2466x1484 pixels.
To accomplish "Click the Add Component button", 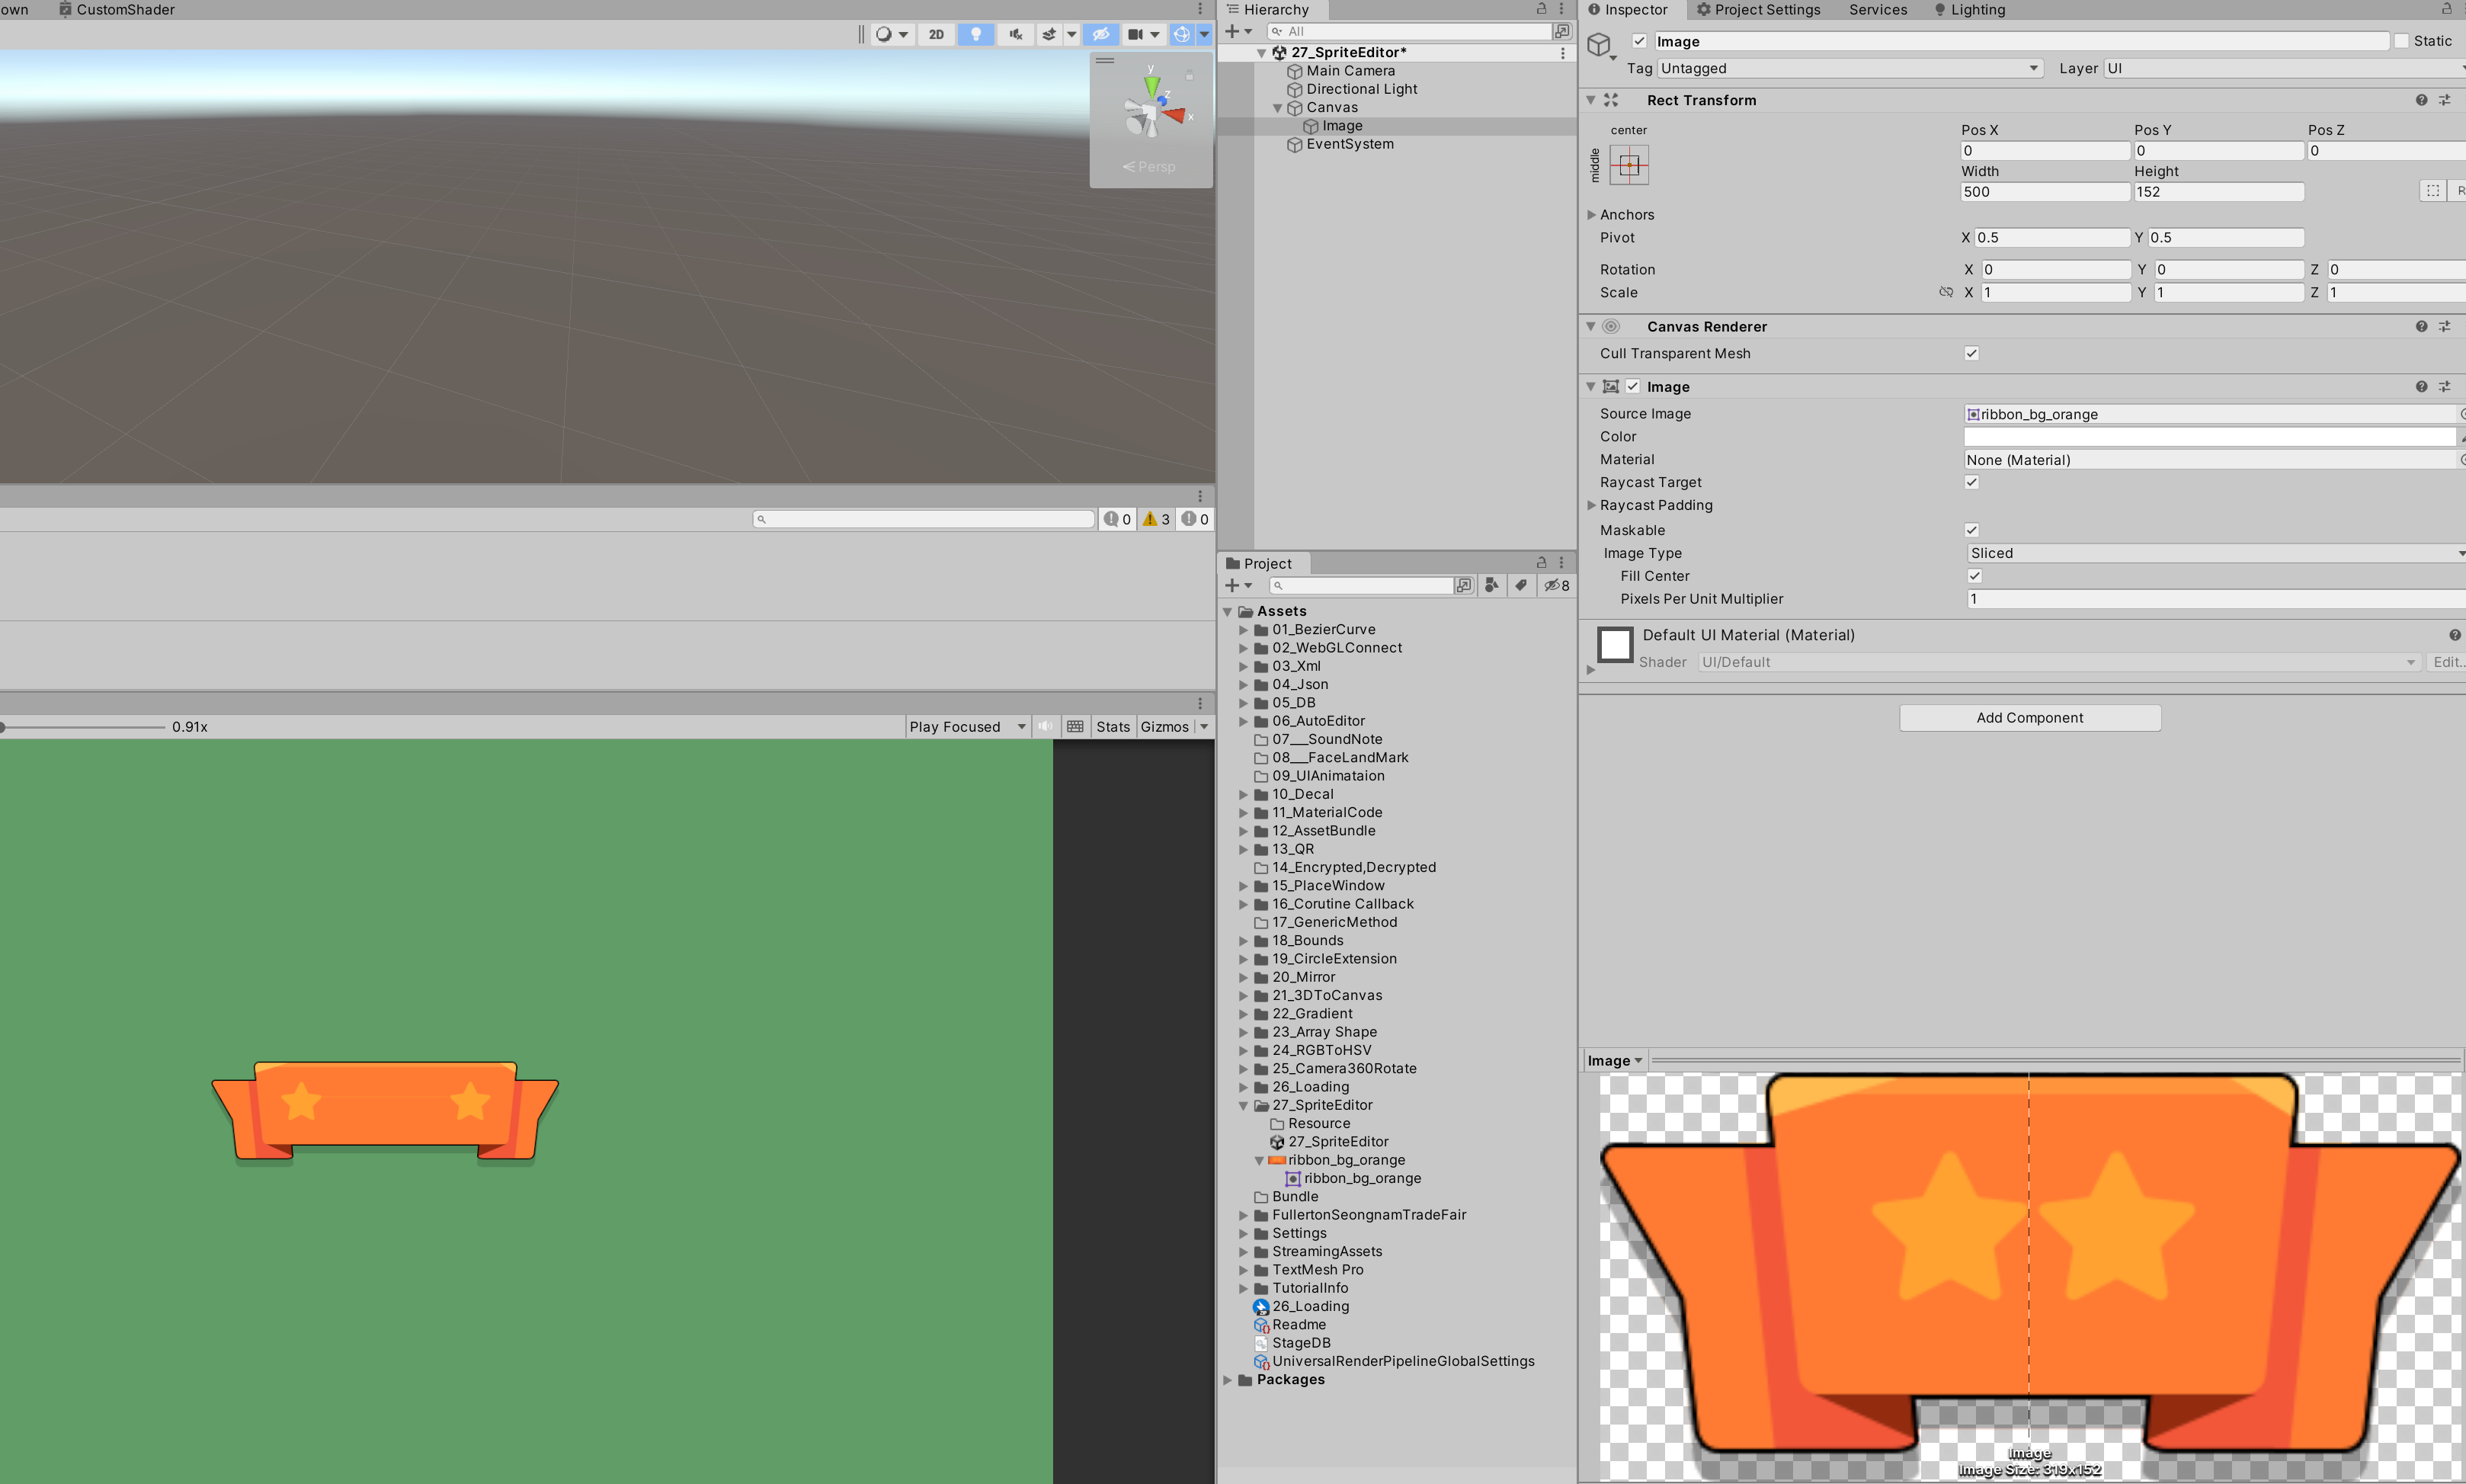I will point(2029,718).
